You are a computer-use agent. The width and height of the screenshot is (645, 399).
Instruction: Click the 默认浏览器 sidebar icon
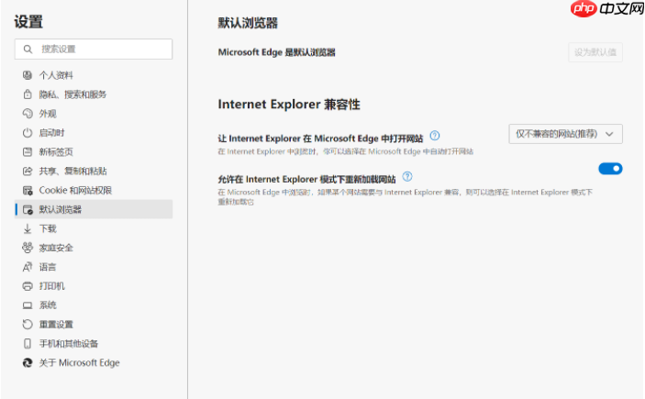pyautogui.click(x=28, y=210)
